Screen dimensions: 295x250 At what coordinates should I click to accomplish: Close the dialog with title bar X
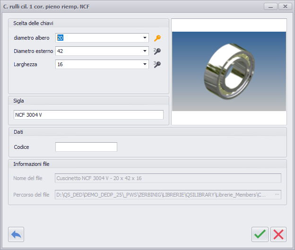(285, 7)
